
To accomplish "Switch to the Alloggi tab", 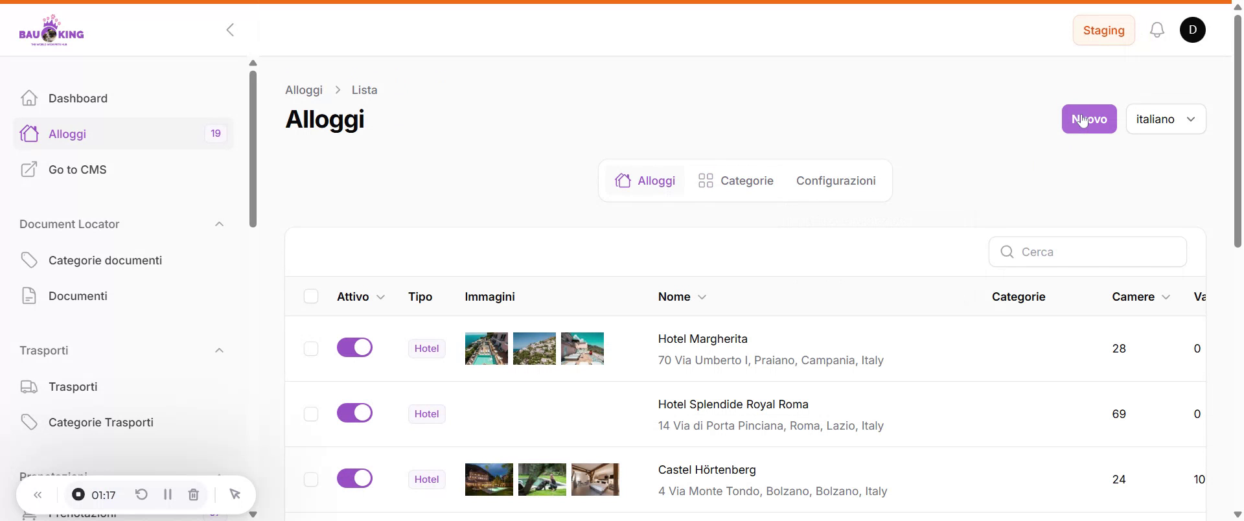I will click(645, 181).
